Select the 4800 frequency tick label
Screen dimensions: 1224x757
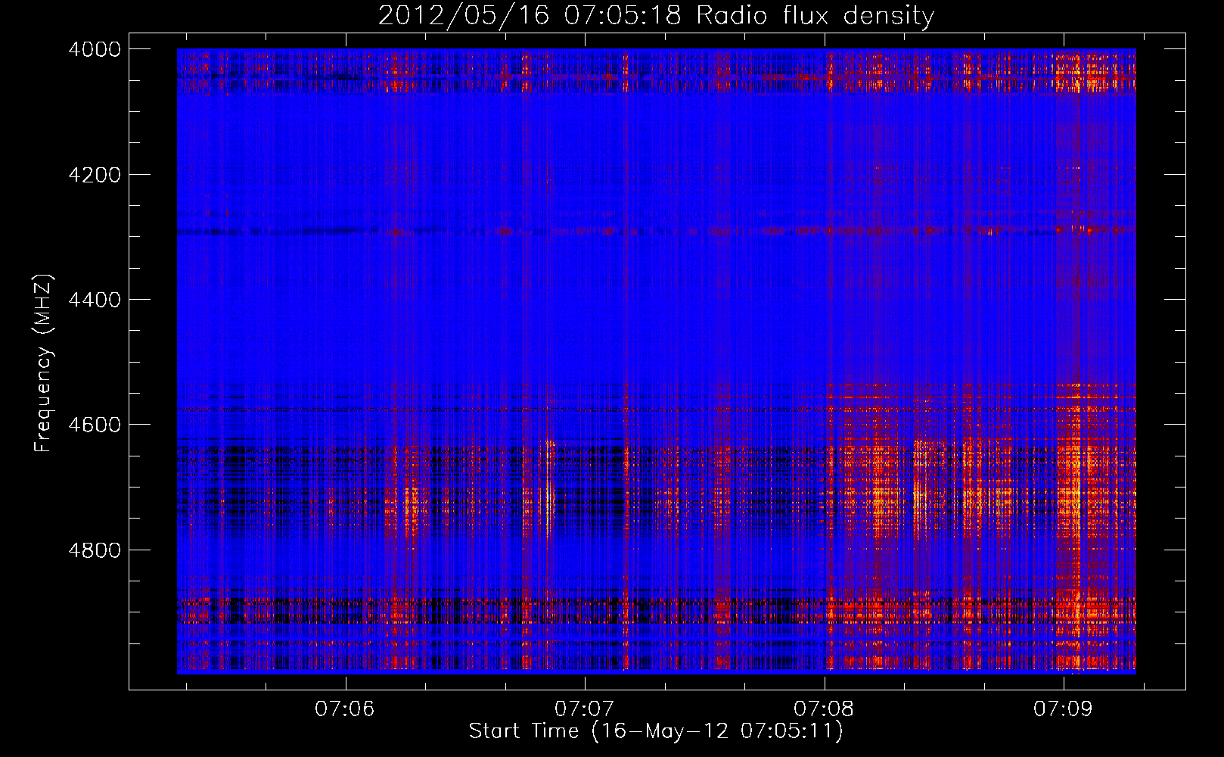pos(95,550)
